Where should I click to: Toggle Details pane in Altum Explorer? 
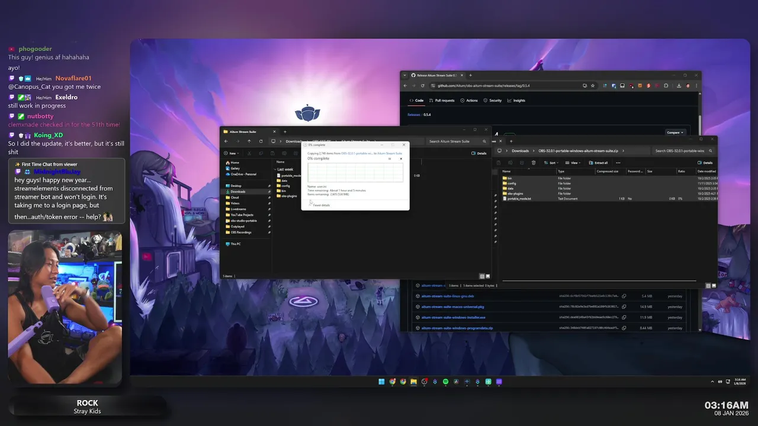click(x=479, y=153)
